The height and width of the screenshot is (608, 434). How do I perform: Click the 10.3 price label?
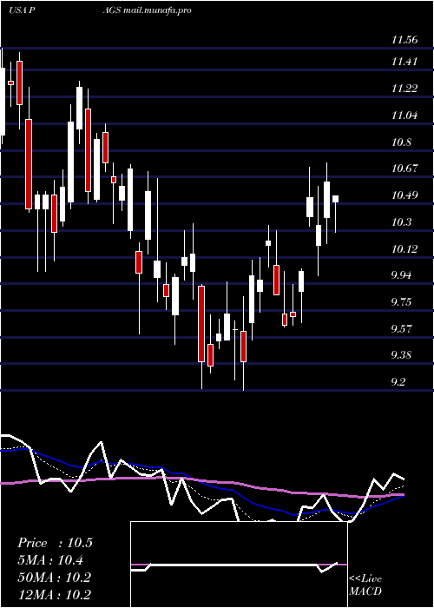click(401, 221)
